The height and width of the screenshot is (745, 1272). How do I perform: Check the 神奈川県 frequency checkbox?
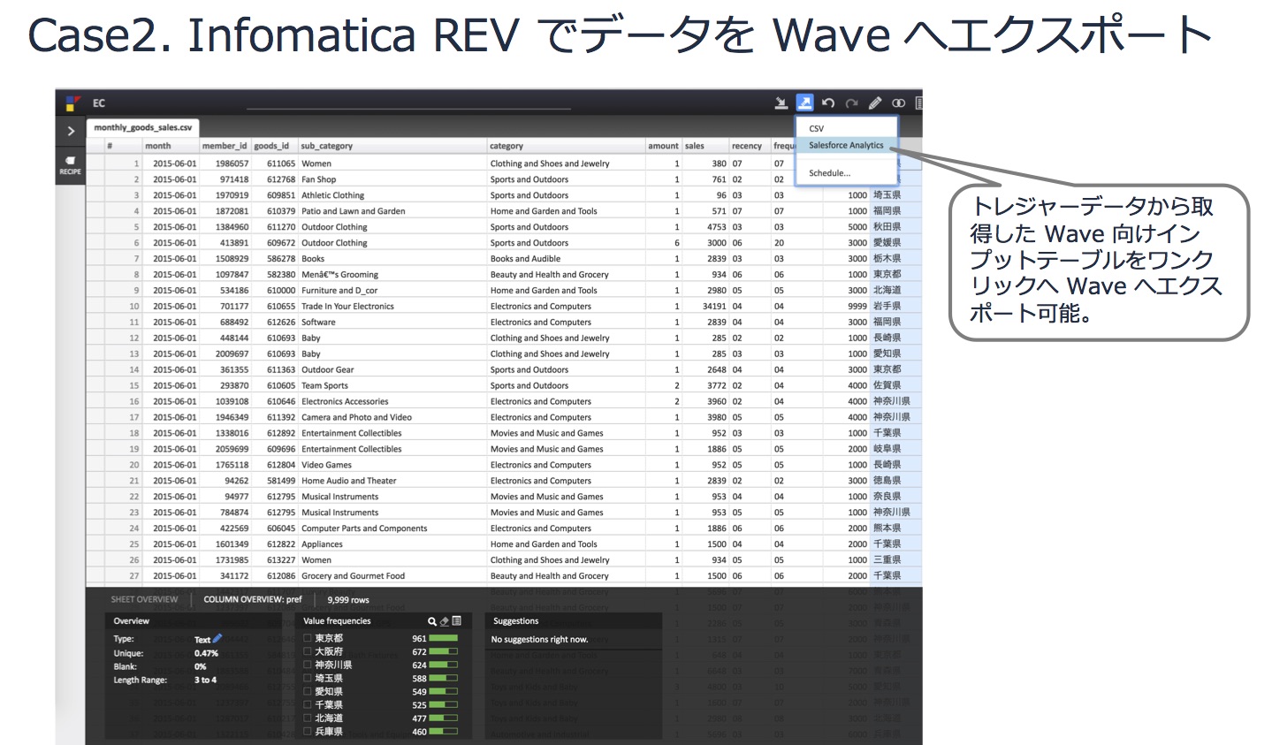308,665
